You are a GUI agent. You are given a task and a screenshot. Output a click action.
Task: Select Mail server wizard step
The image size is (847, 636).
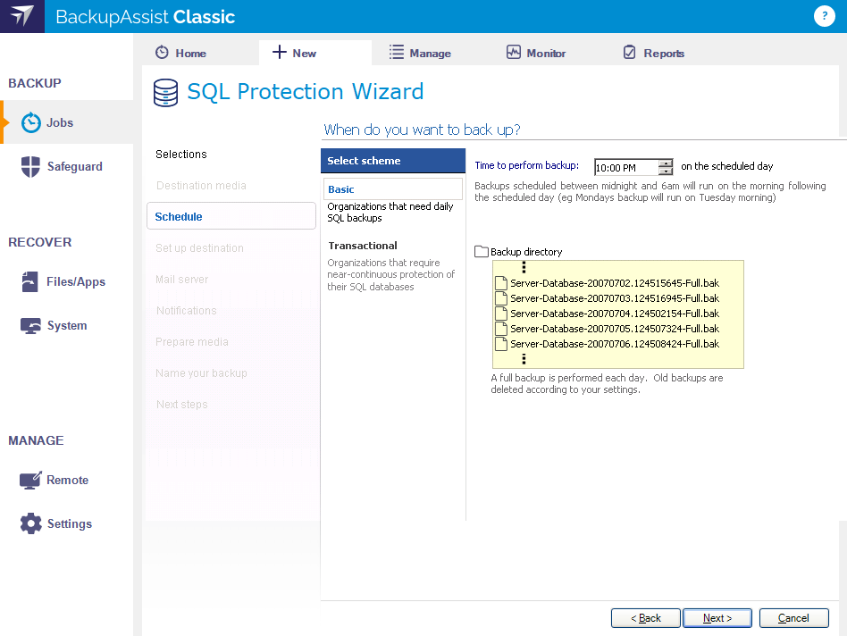[x=181, y=279]
